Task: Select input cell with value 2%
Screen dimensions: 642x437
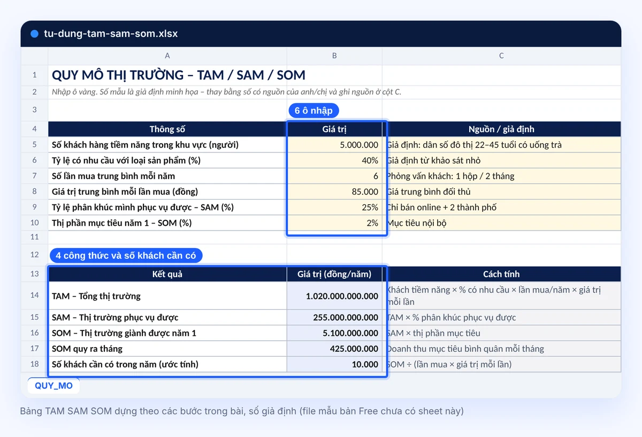Action: point(334,223)
